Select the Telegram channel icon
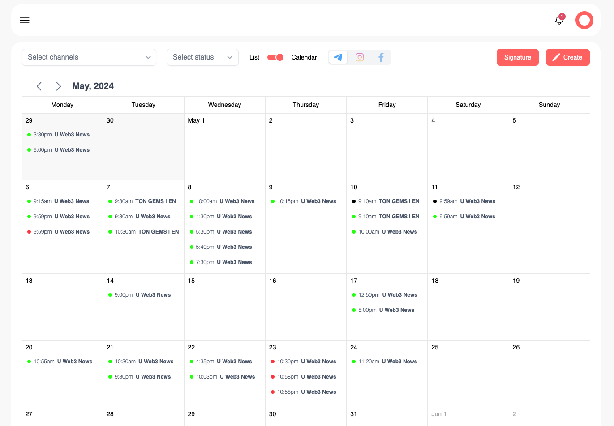The height and width of the screenshot is (426, 614). (338, 57)
